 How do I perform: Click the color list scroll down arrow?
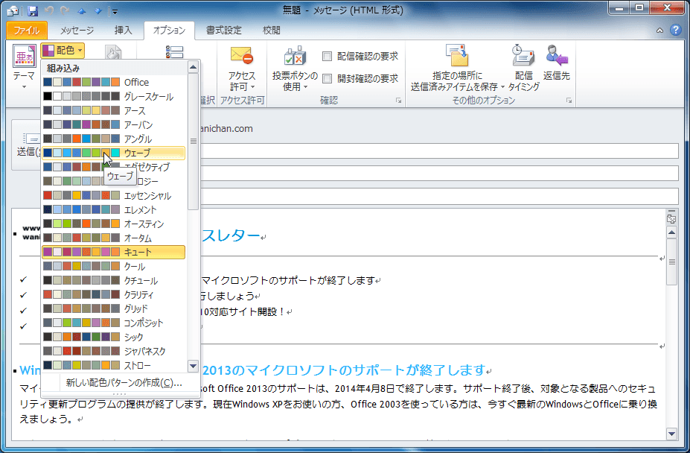click(x=194, y=366)
